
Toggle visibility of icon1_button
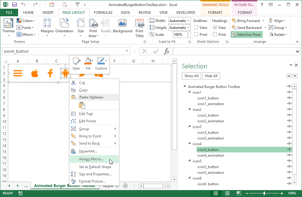tap(289, 98)
